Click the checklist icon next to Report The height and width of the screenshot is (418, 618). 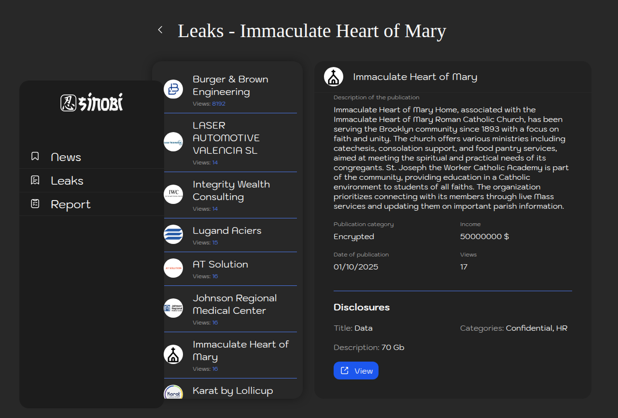point(35,204)
